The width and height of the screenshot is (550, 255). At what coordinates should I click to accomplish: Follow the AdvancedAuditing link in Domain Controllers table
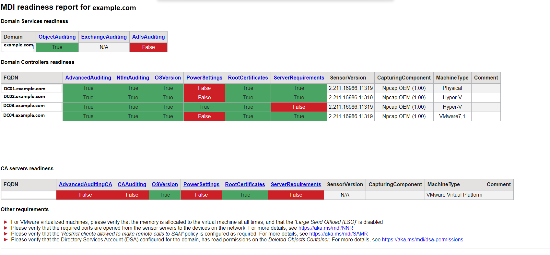[x=88, y=78]
